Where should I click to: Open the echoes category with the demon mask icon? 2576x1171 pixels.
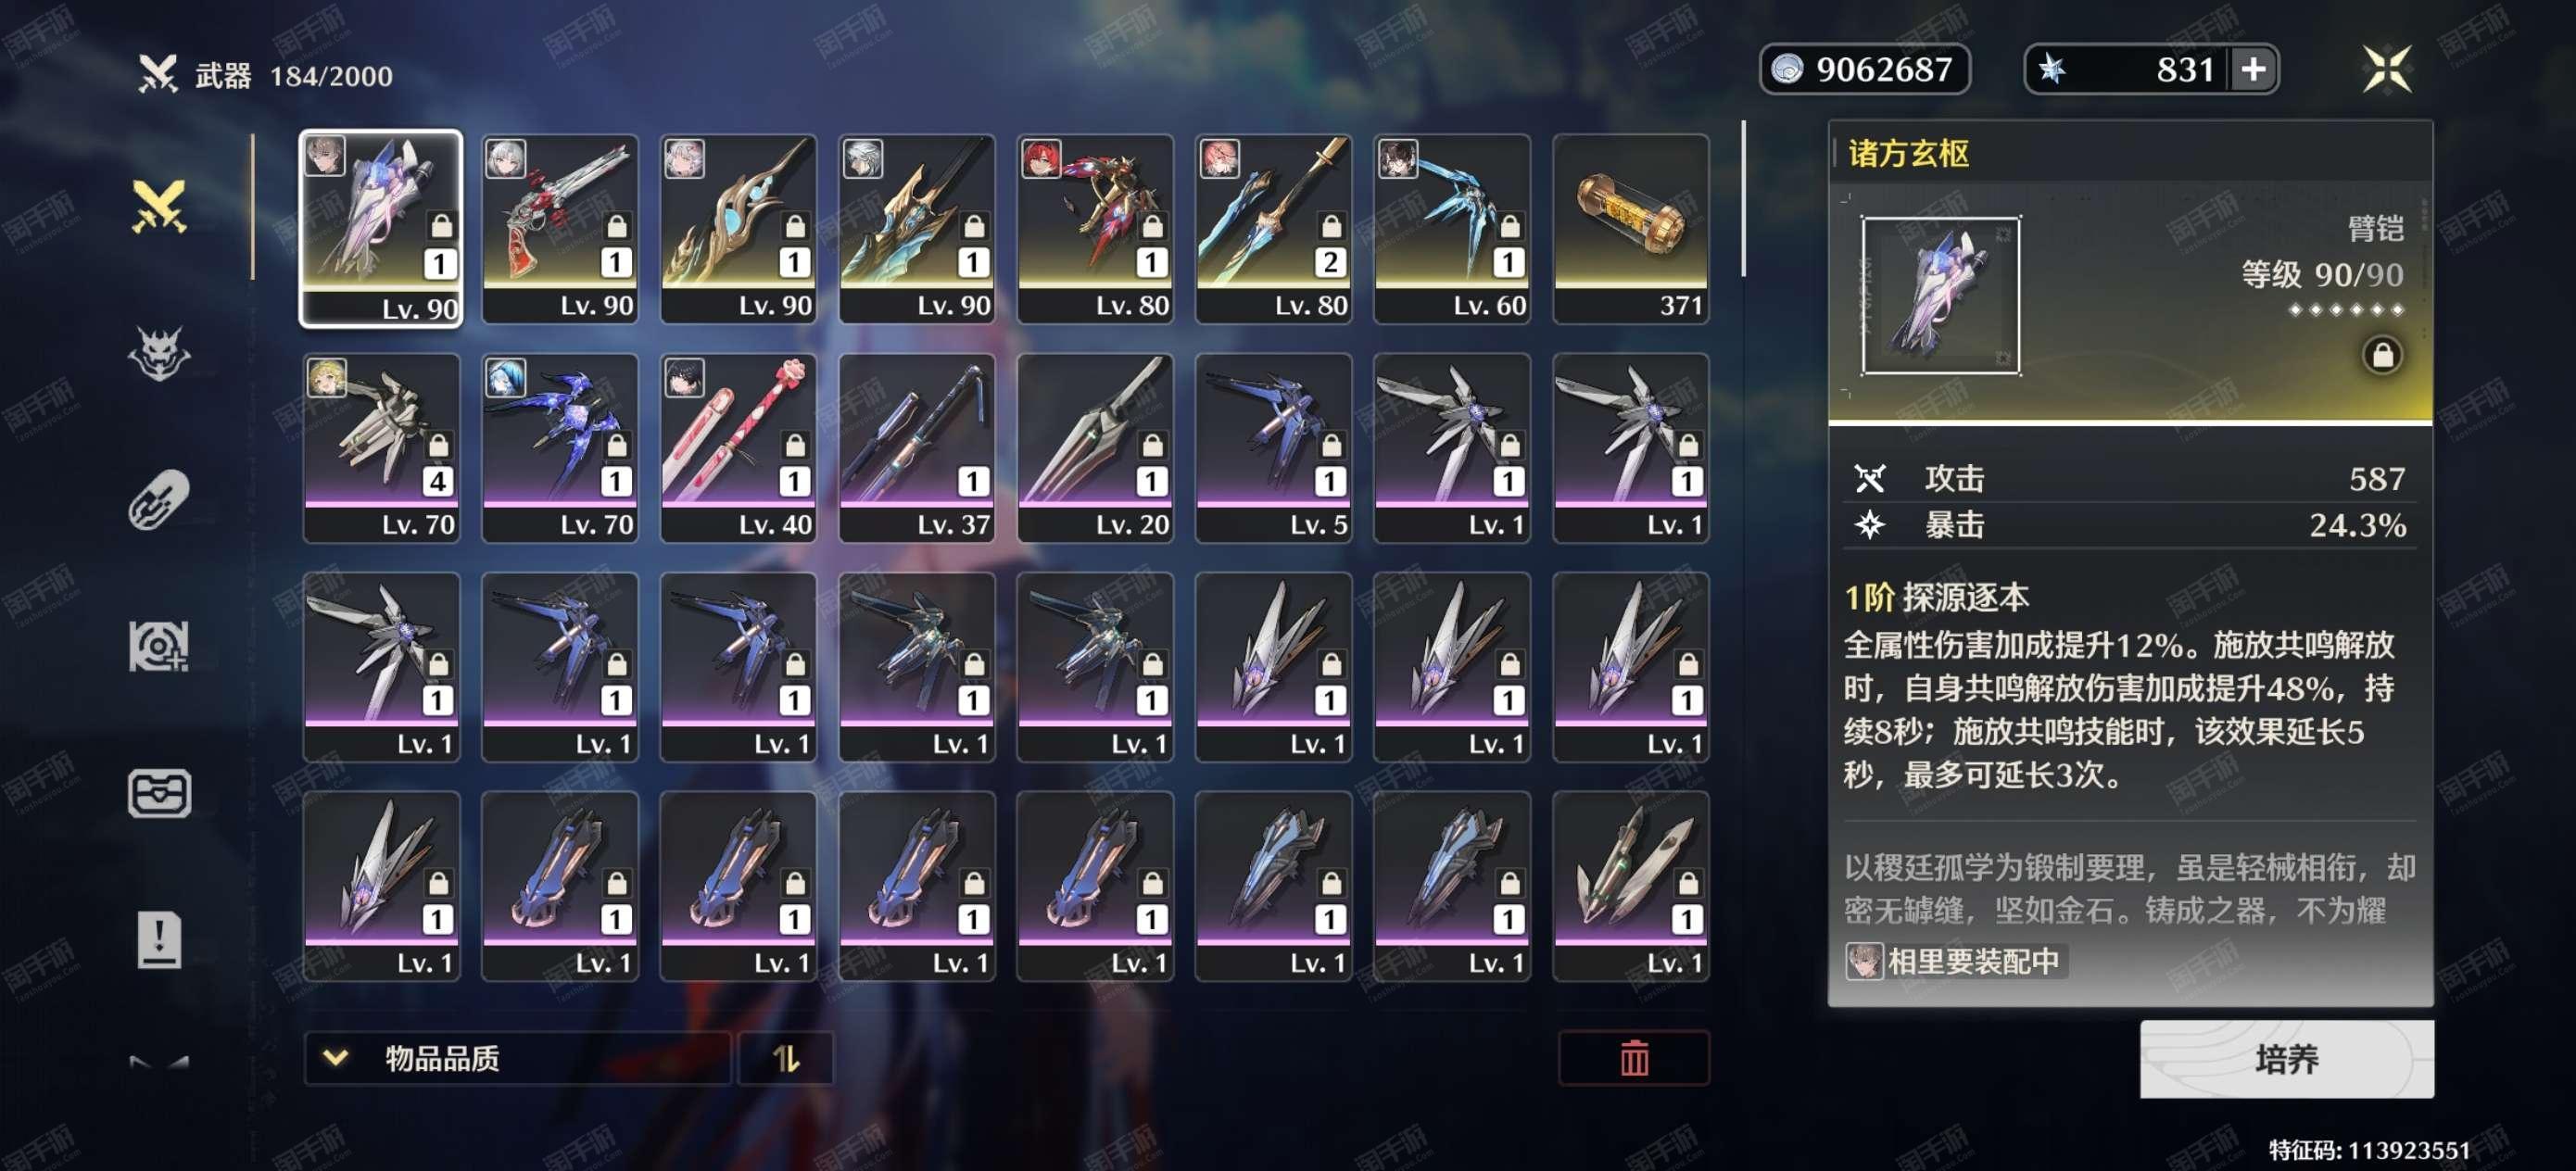point(159,354)
